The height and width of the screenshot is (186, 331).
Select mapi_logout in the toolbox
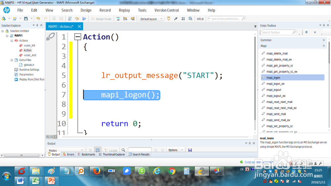(274, 90)
